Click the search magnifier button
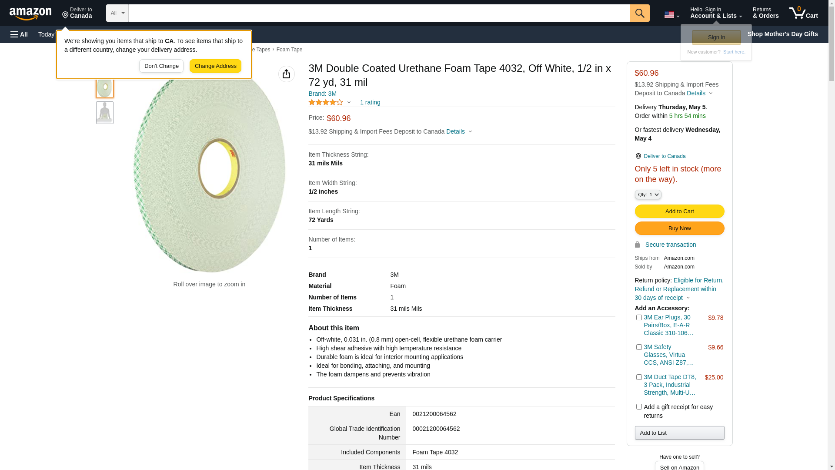 tap(639, 13)
